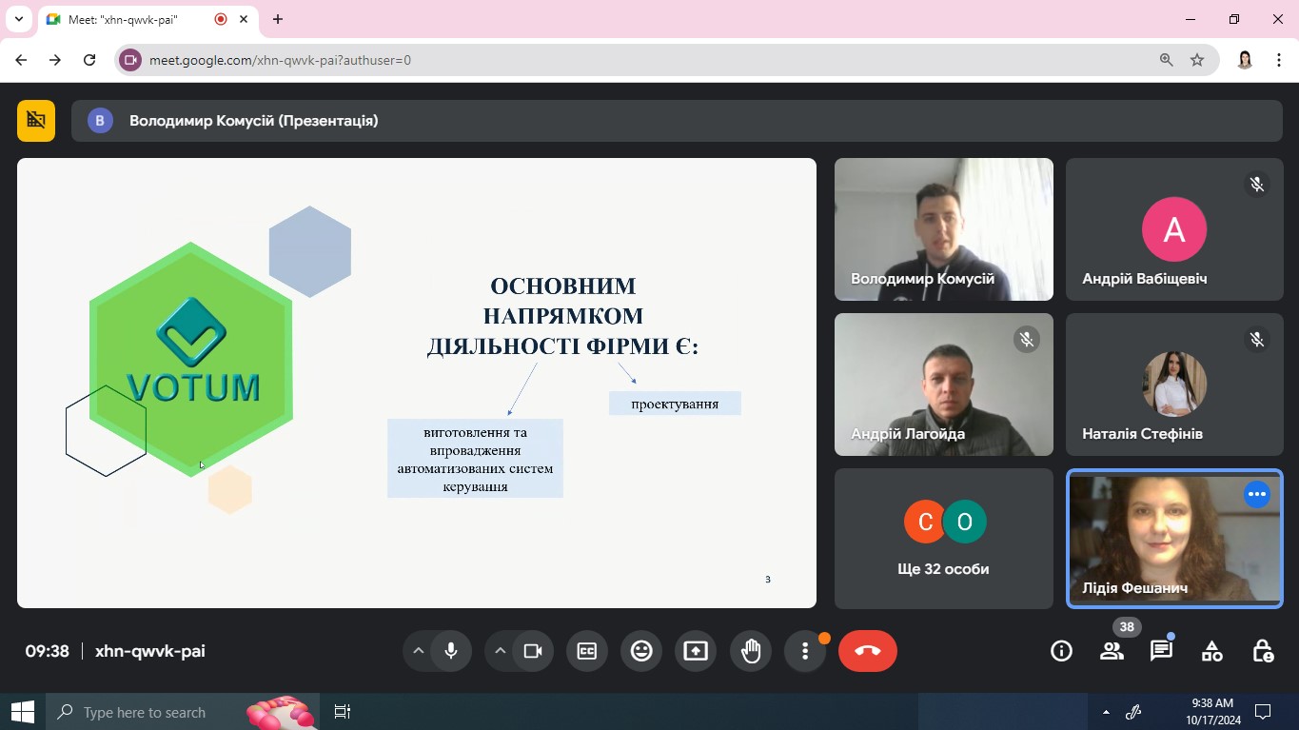Open a new browser tab
The width and height of the screenshot is (1299, 730).
point(278,20)
